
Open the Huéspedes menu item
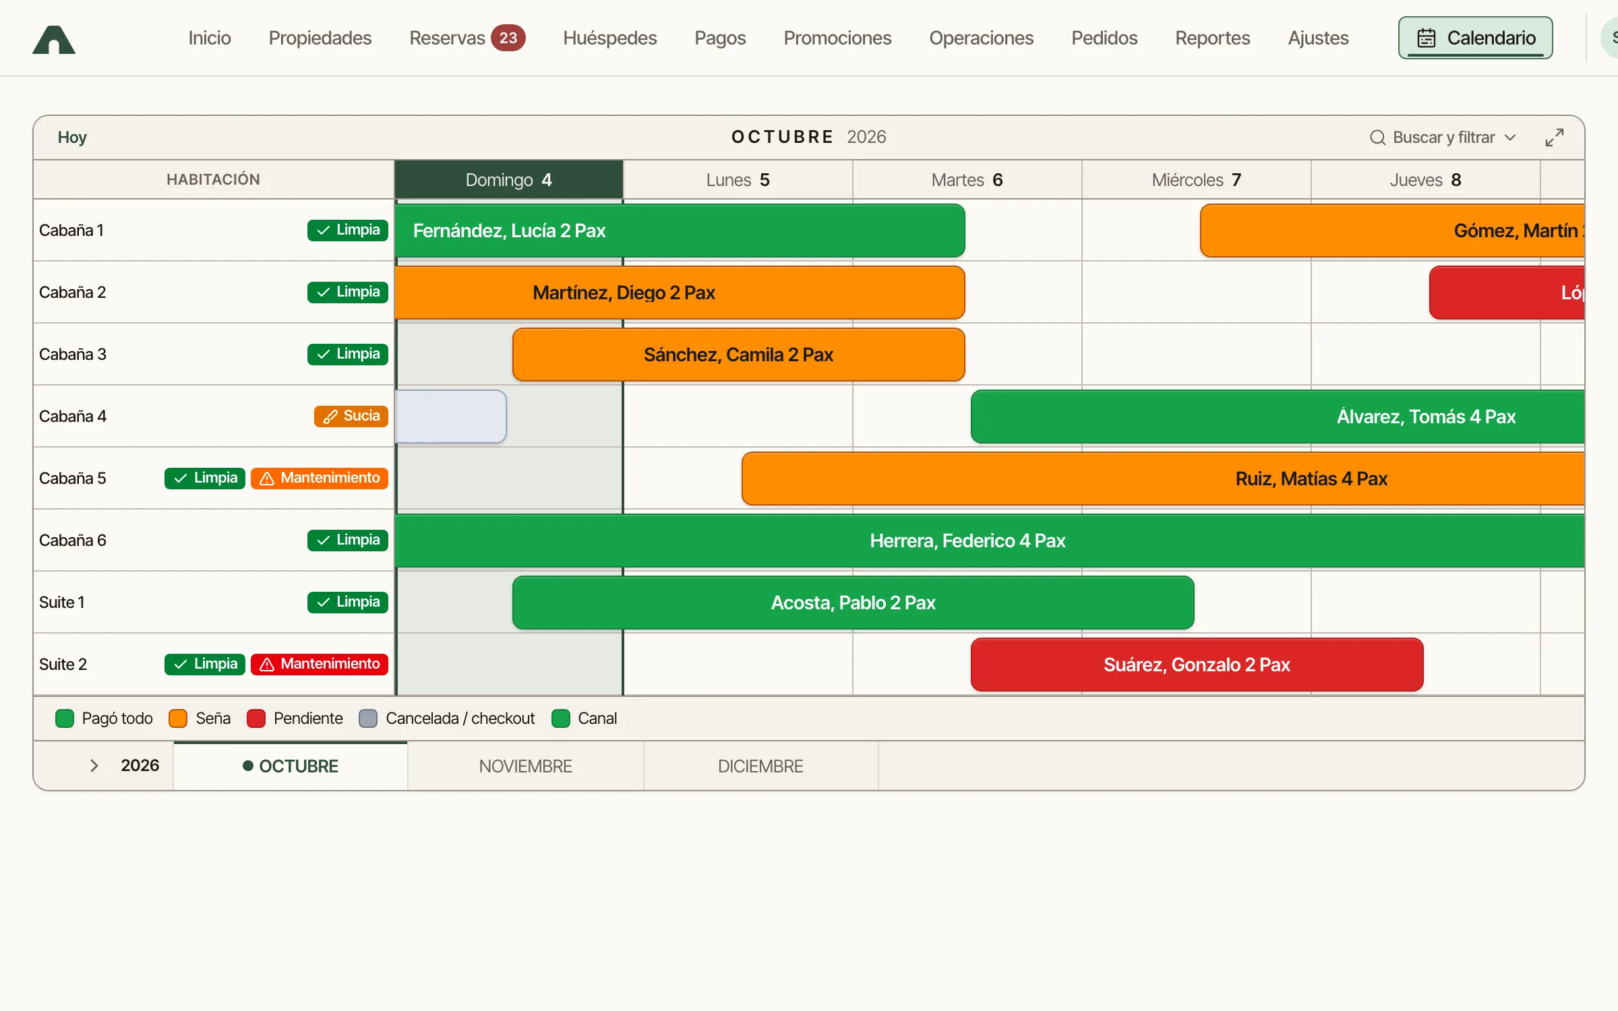point(609,38)
